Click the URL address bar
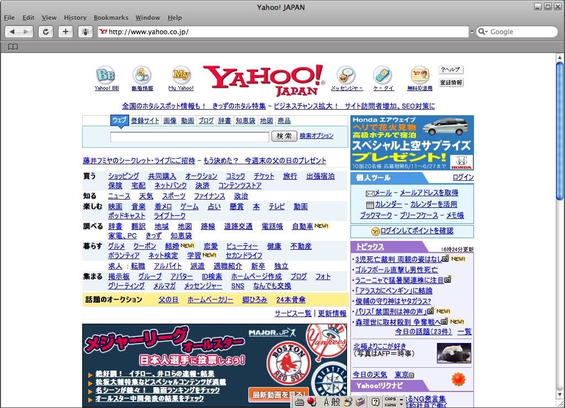Image resolution: width=565 pixels, height=408 pixels. pyautogui.click(x=283, y=31)
